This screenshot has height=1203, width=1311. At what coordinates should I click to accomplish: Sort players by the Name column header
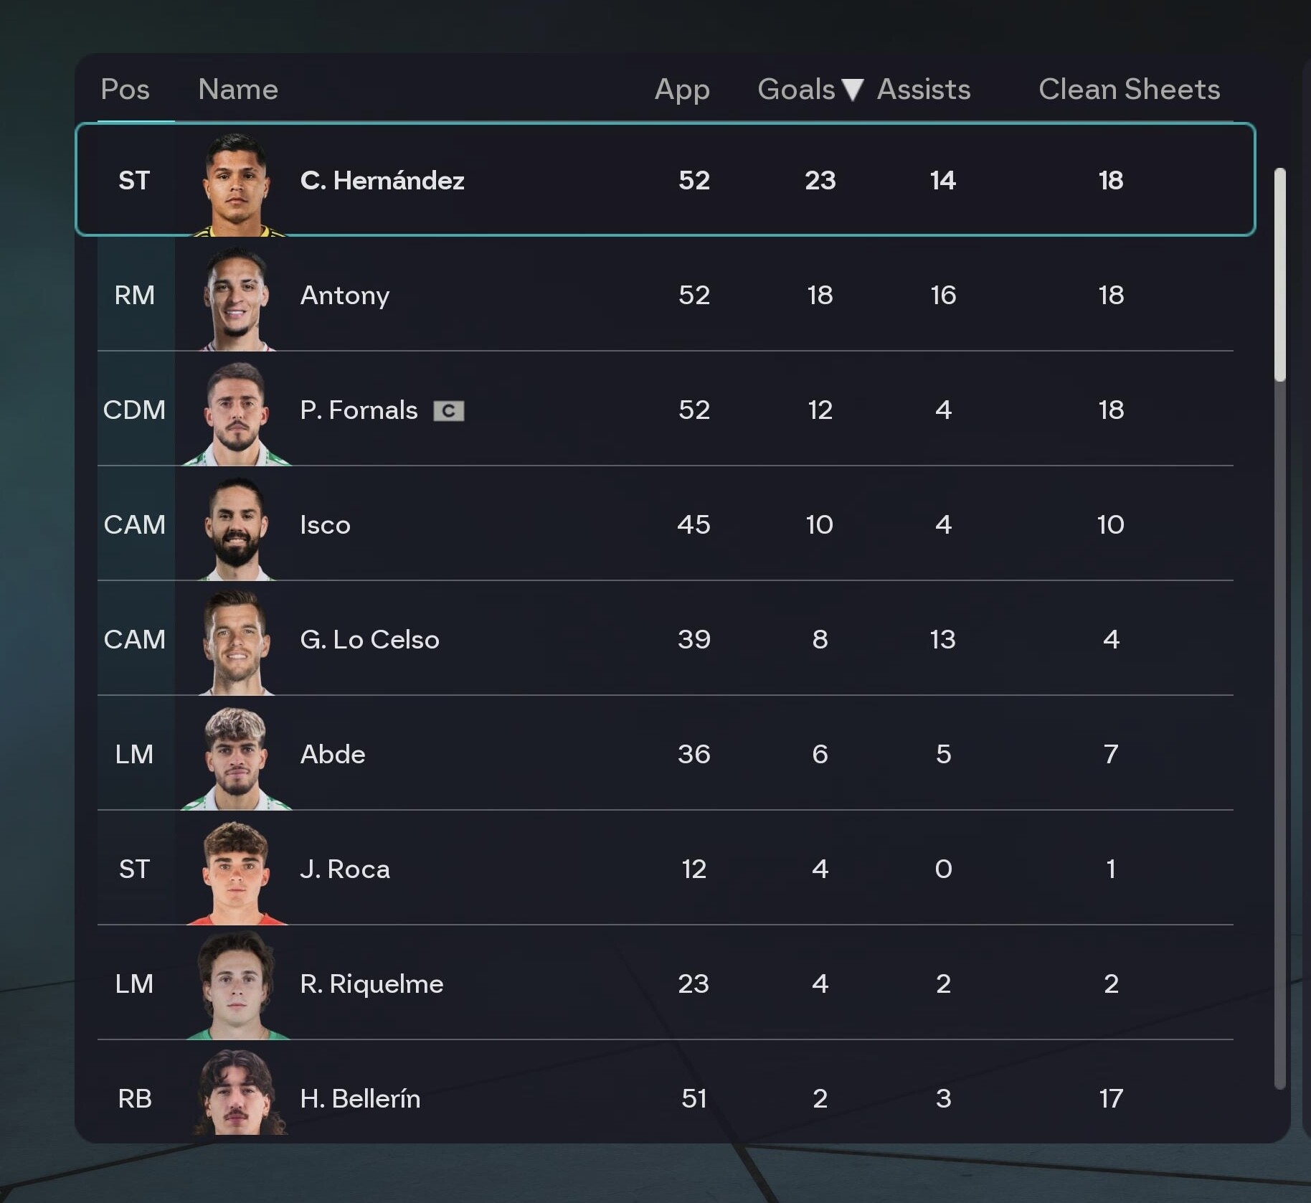238,90
